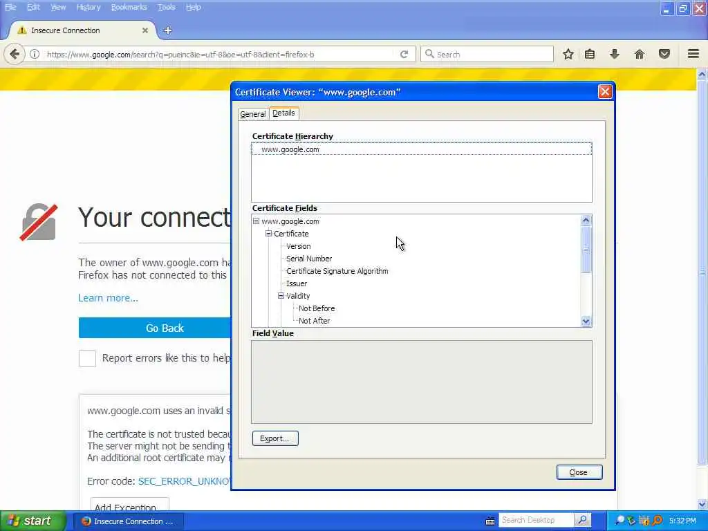Select the Issuer field
The image size is (708, 531).
(297, 283)
